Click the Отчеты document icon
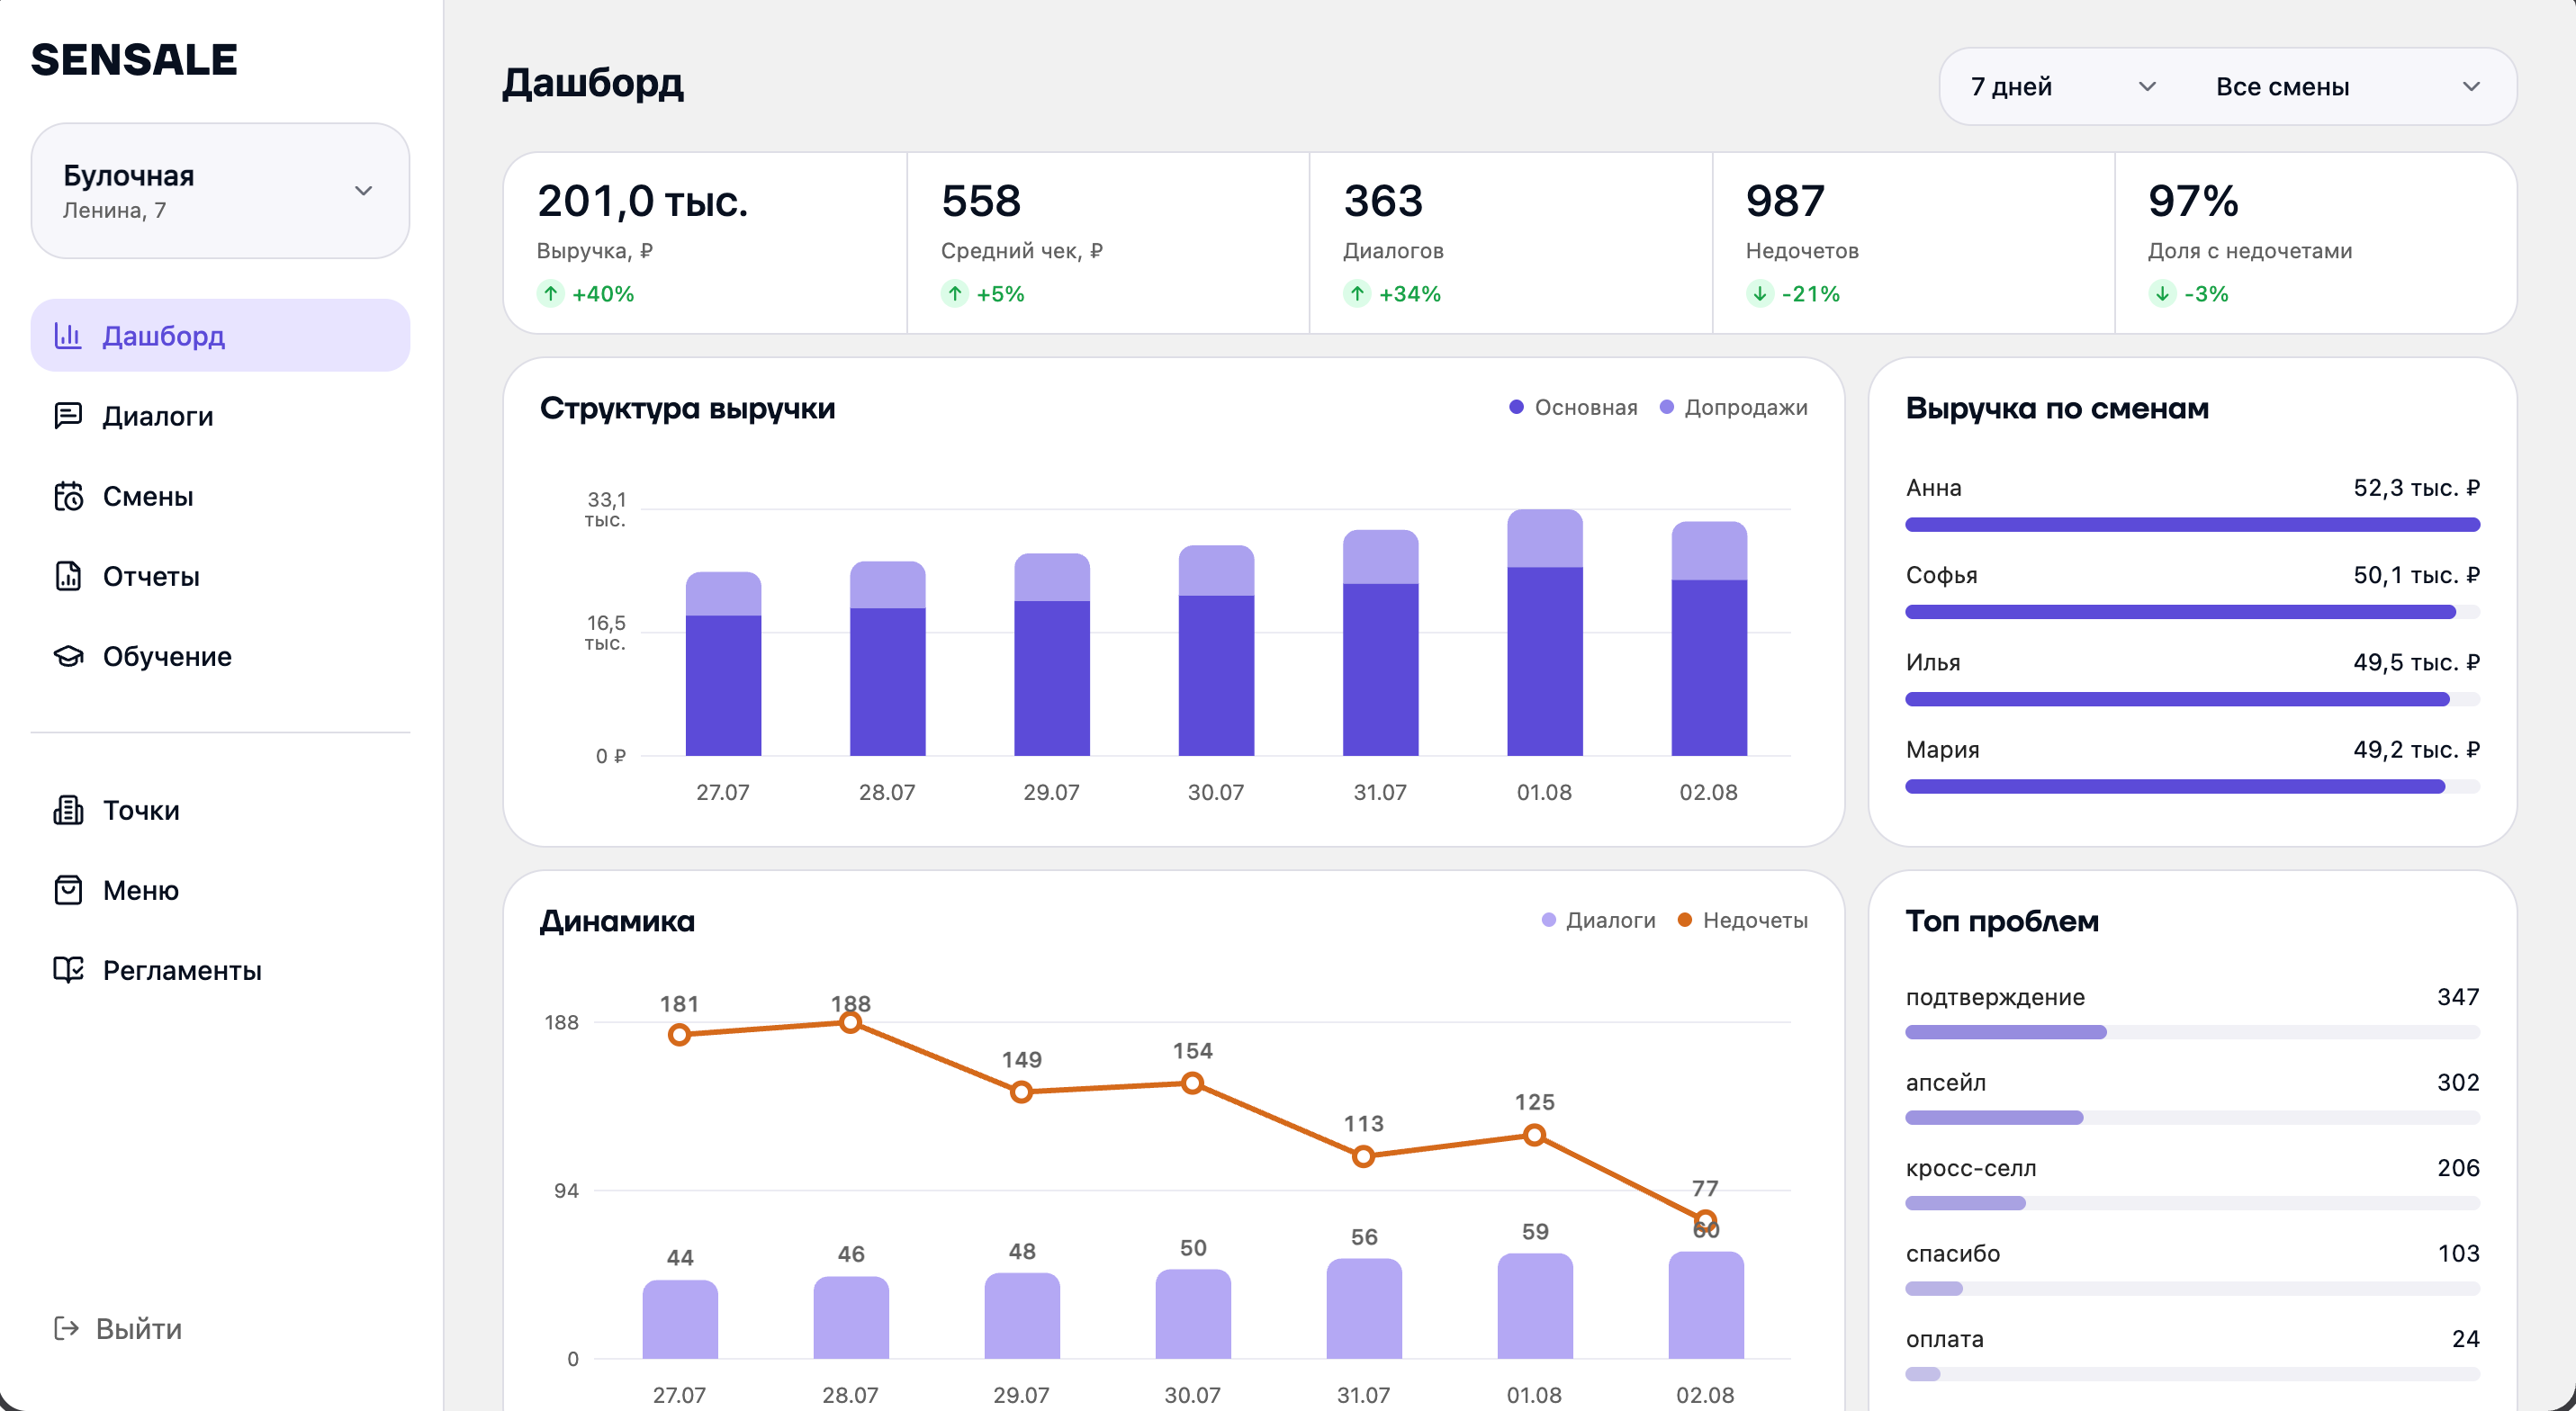 tap(68, 575)
